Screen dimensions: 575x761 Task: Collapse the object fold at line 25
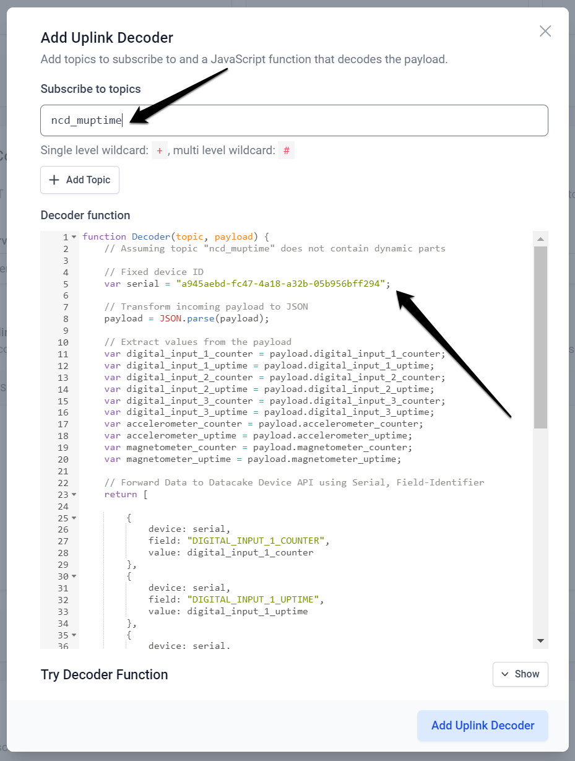(74, 518)
